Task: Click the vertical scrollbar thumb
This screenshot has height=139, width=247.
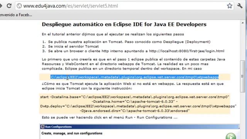Action: pyautogui.click(x=242, y=76)
